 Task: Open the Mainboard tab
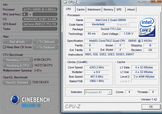[x=94, y=9]
